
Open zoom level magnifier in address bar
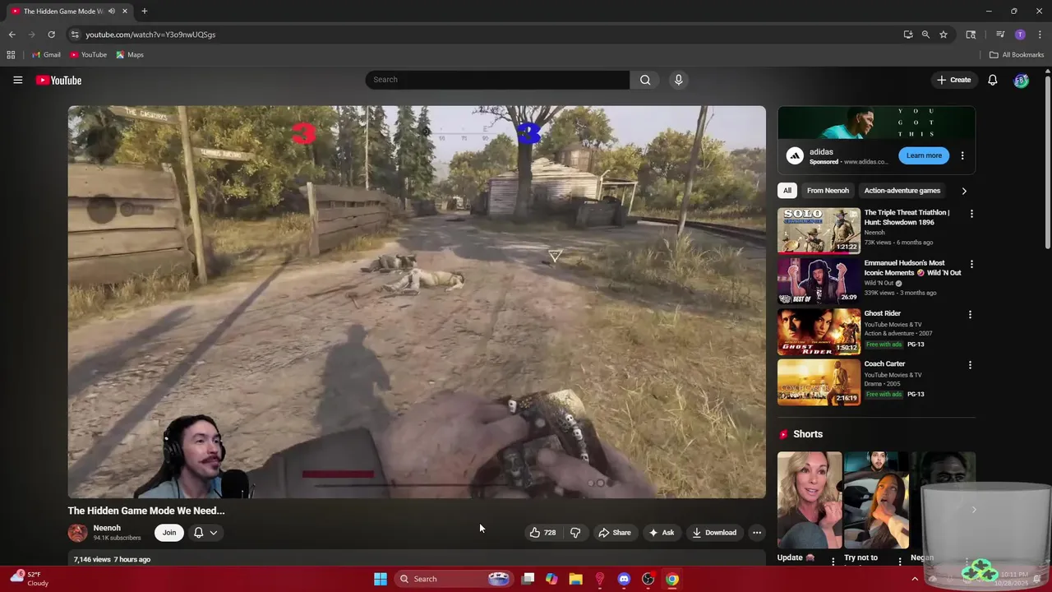click(925, 35)
